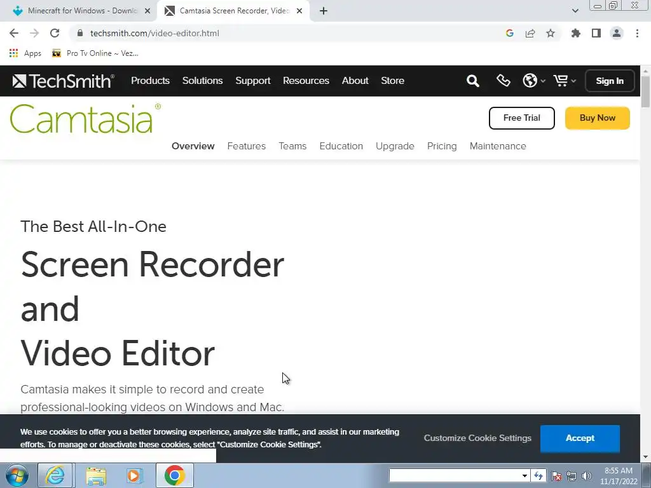The width and height of the screenshot is (651, 488).
Task: Go back with the browser back arrow
Action: 14,33
